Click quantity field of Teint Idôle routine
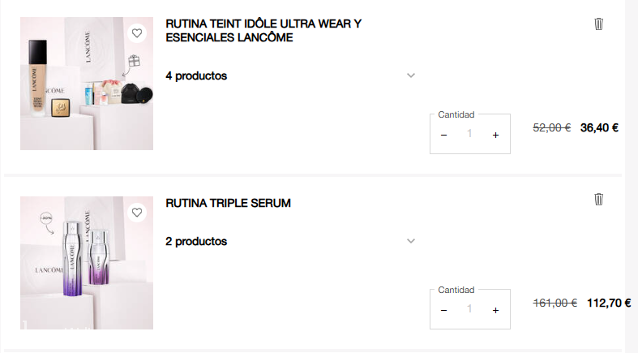This screenshot has width=638, height=353. [x=469, y=134]
